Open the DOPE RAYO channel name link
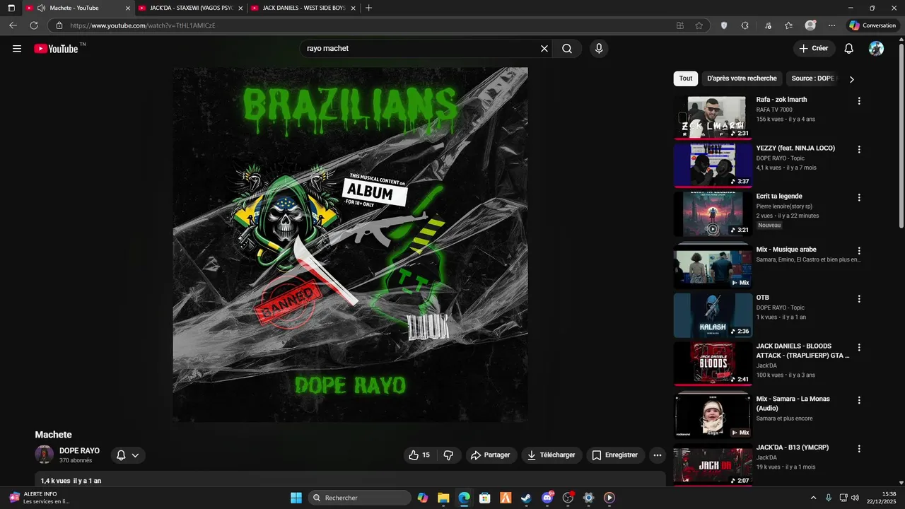 tap(79, 450)
